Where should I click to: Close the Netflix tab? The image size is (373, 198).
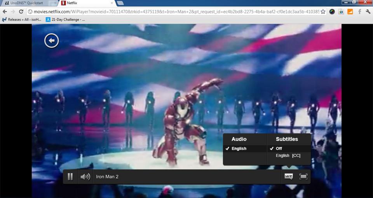(x=112, y=3)
